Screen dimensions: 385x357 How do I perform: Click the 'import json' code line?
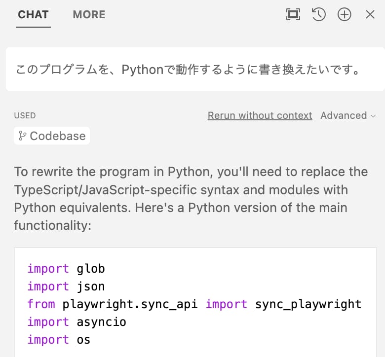pos(66,286)
